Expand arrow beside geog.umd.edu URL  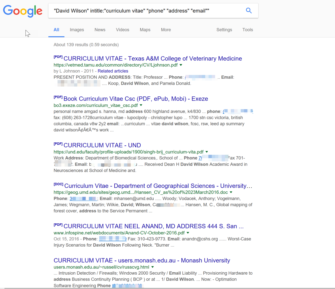point(231,192)
